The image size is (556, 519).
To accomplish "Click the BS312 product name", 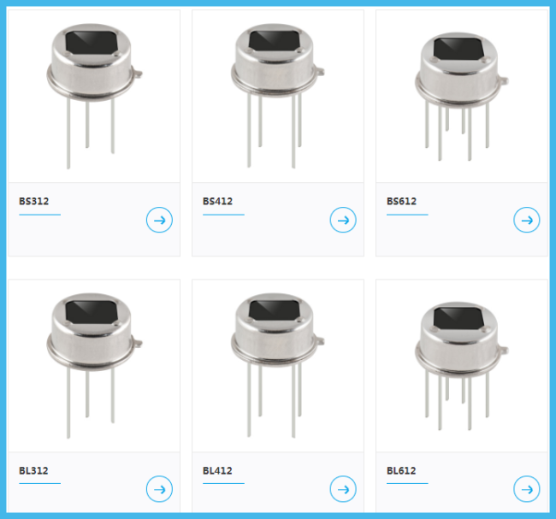I will tap(33, 201).
